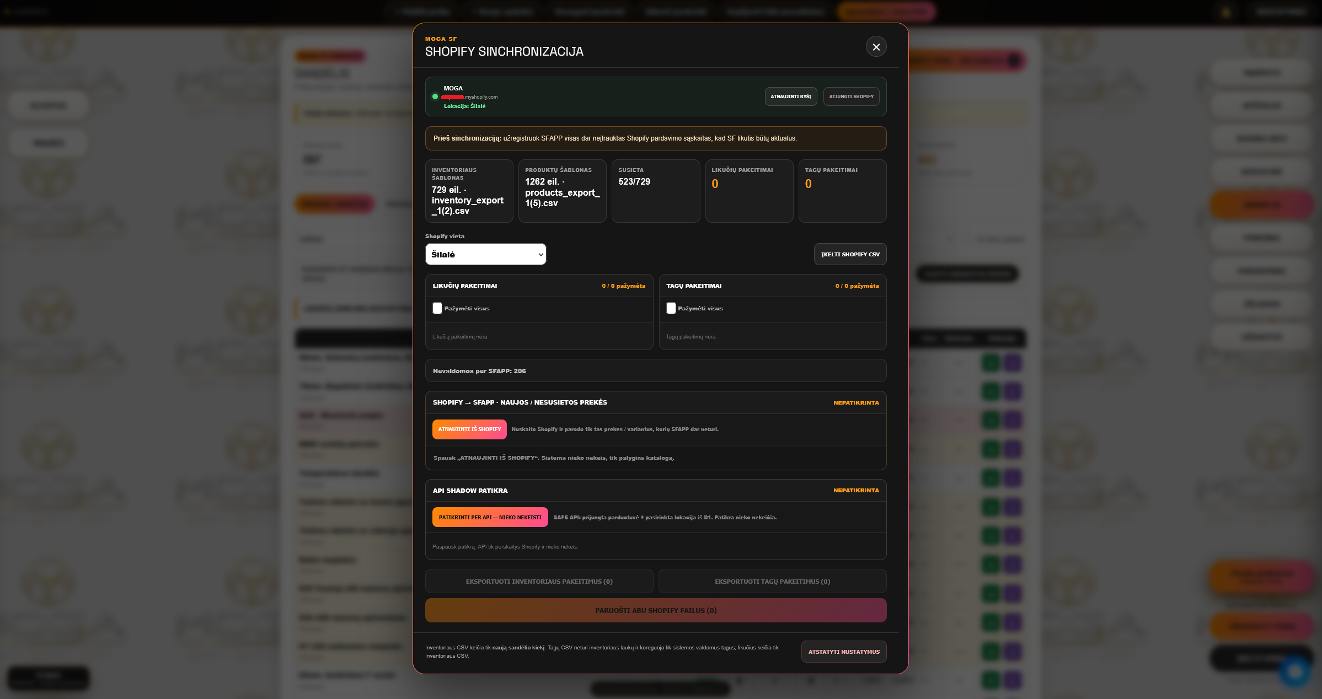
Task: Check Pažymėti visus under Tagų pakeitimai
Action: click(x=671, y=308)
